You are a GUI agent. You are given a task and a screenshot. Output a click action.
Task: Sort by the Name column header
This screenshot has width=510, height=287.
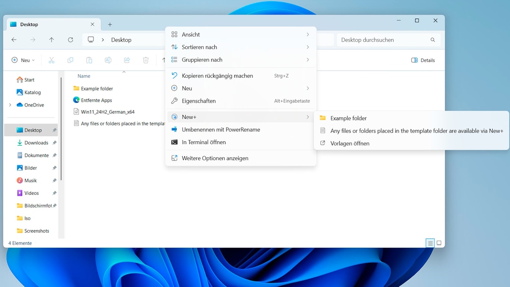click(x=84, y=76)
